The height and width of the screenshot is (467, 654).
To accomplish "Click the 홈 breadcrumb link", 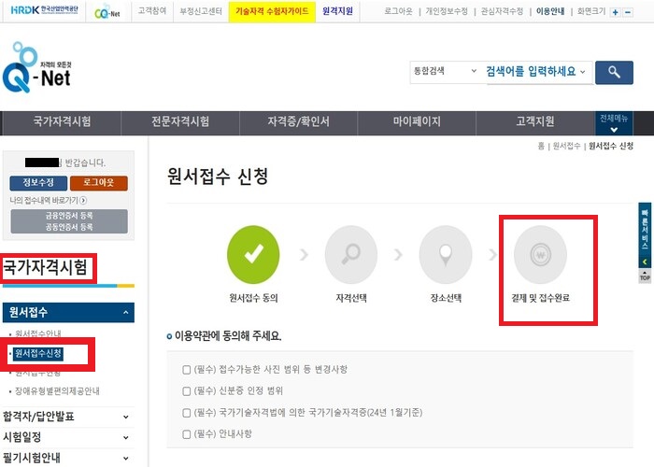I will pyautogui.click(x=541, y=146).
